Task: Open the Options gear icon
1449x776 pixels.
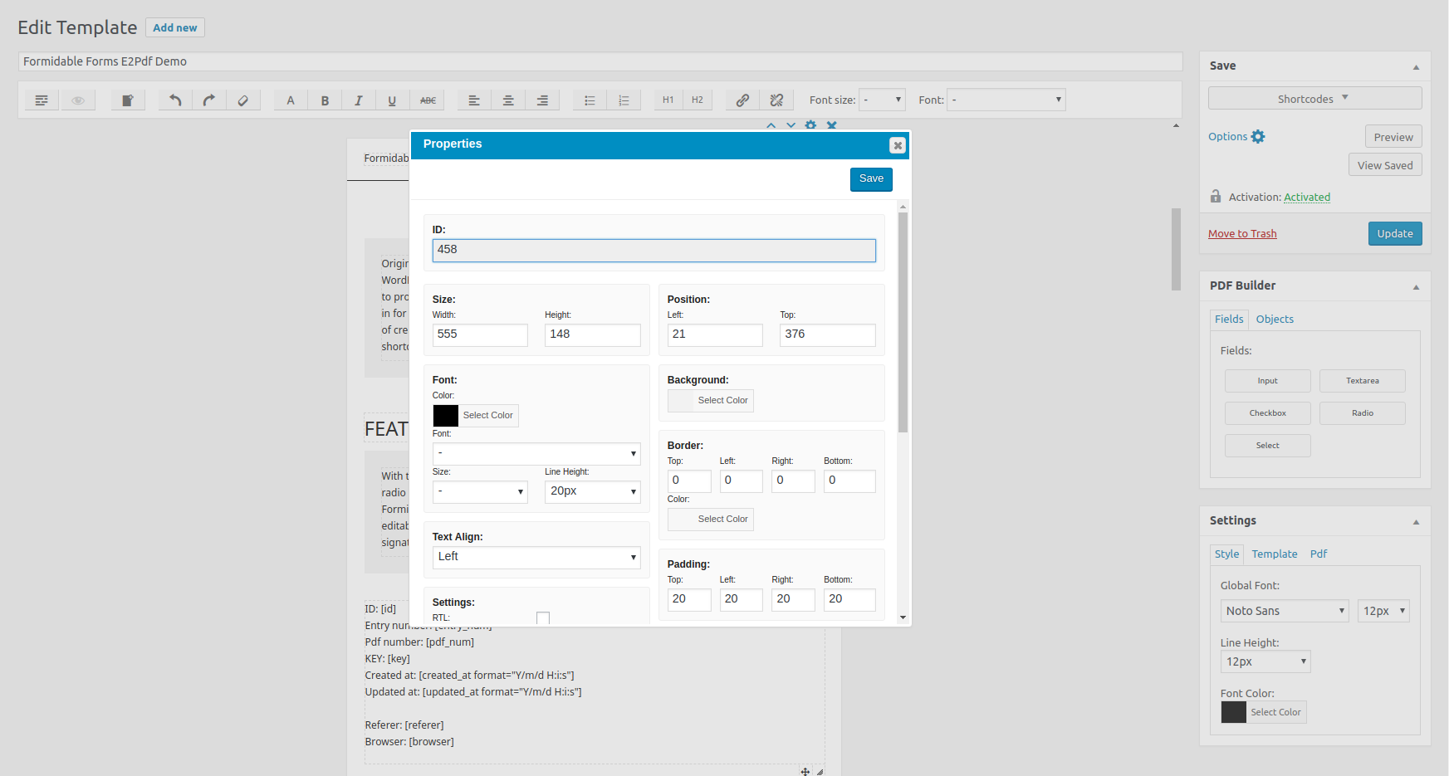Action: [x=1258, y=137]
